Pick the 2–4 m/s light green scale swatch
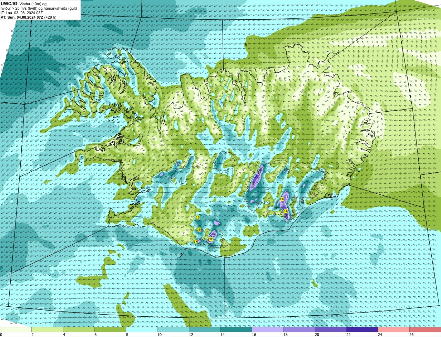The height and width of the screenshot is (337, 441). (x=47, y=329)
